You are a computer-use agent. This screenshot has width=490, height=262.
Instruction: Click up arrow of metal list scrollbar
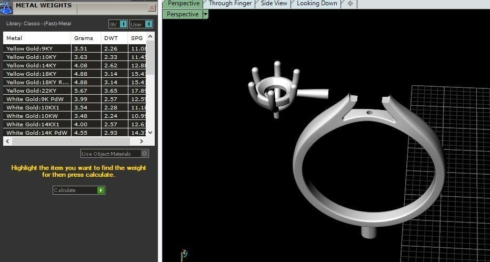(x=151, y=36)
